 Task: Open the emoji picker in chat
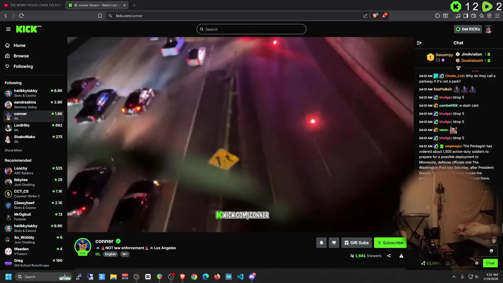tap(491, 251)
